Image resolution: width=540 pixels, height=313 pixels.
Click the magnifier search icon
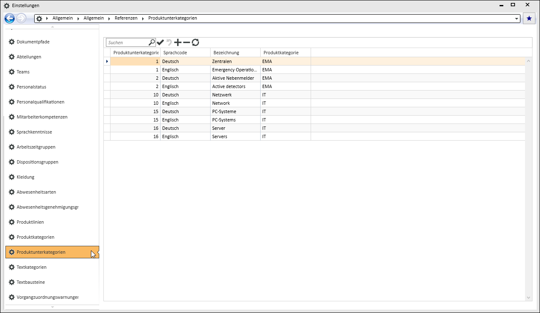[152, 42]
